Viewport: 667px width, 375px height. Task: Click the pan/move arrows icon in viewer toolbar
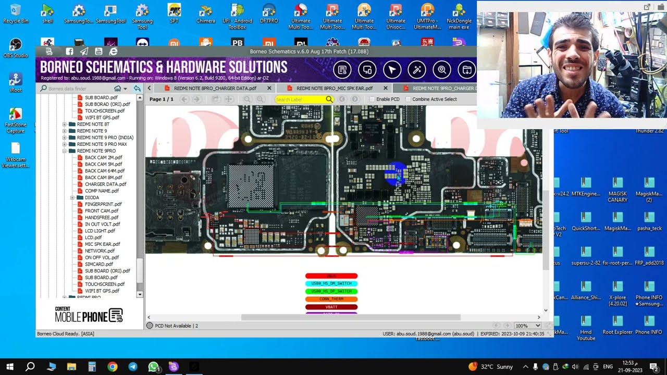(x=228, y=99)
